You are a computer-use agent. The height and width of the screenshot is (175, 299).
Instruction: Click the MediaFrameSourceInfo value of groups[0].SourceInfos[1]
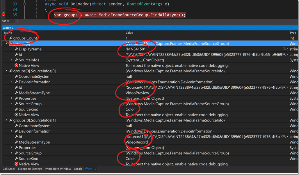point(175,120)
